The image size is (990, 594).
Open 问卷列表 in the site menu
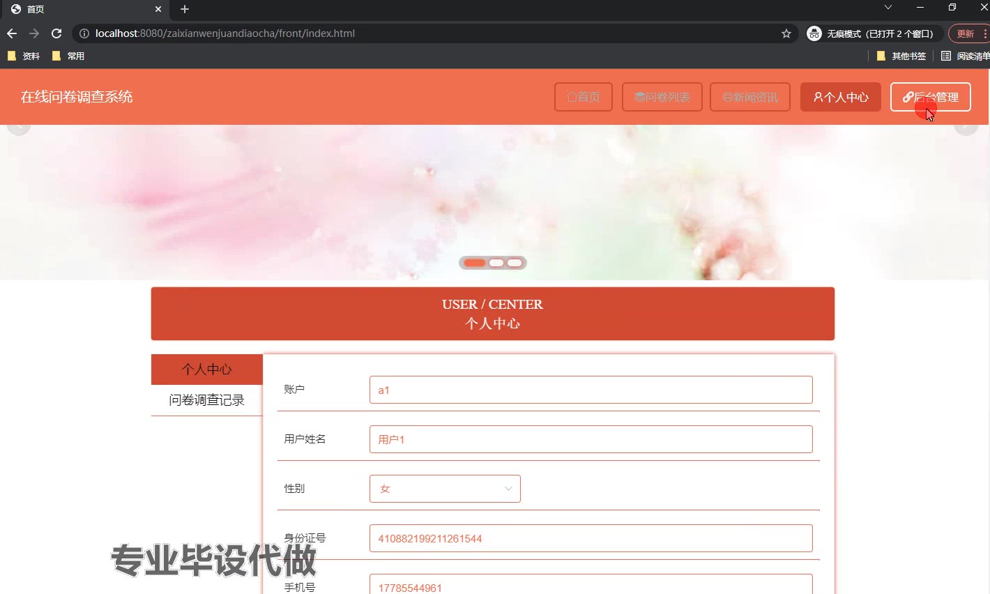click(662, 97)
